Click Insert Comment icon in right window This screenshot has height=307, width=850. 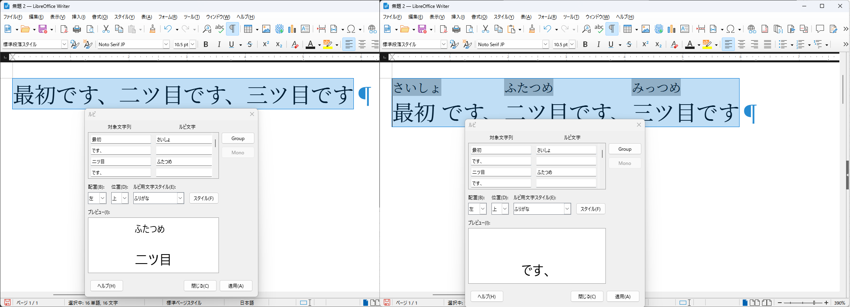pyautogui.click(x=820, y=29)
